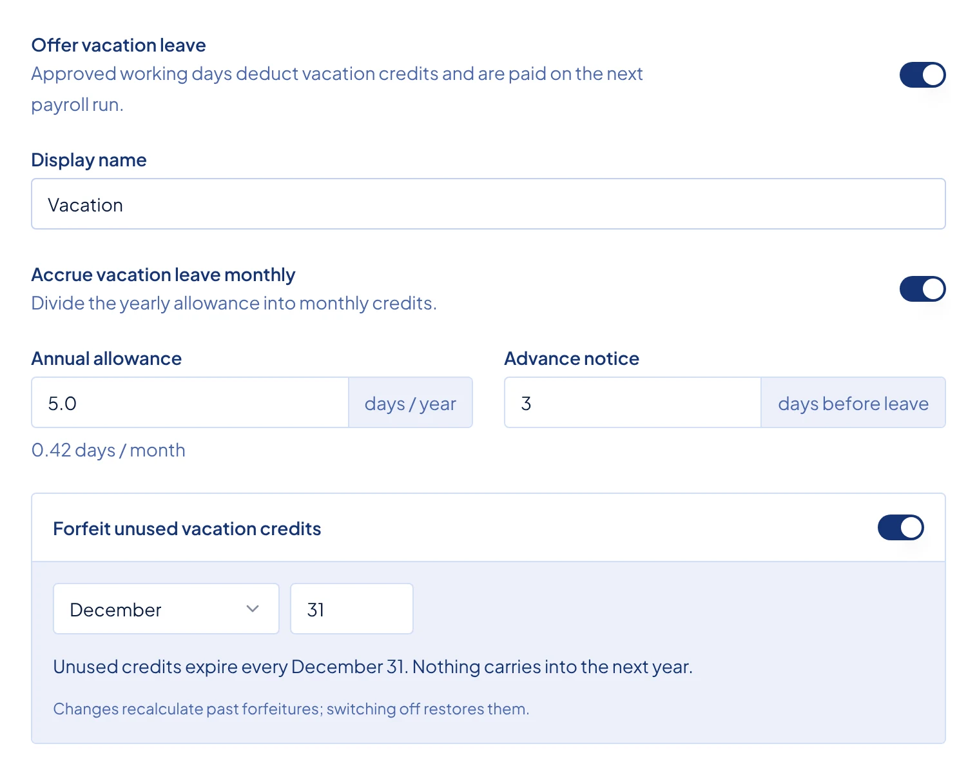Click the "0.42 days / month" text

click(x=108, y=450)
